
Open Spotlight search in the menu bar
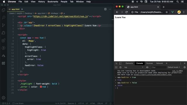pos(178,2)
